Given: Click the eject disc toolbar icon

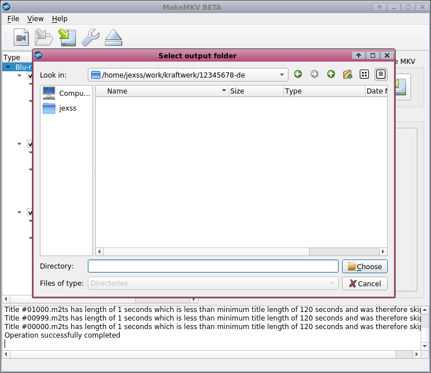Looking at the screenshot, I should 114,38.
